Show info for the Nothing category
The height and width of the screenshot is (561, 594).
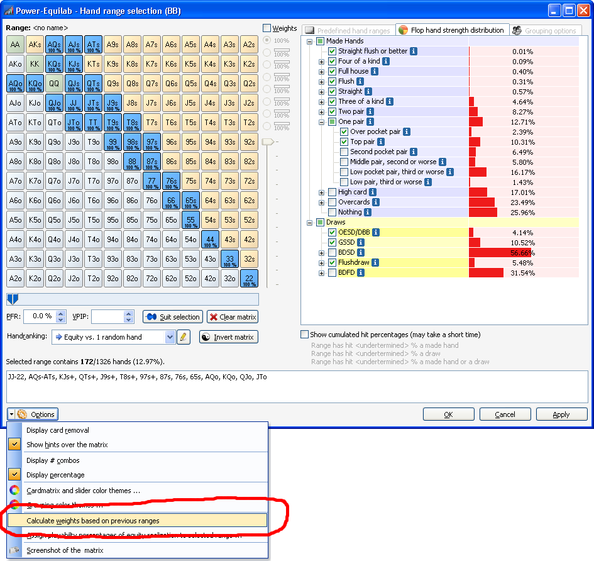point(368,213)
